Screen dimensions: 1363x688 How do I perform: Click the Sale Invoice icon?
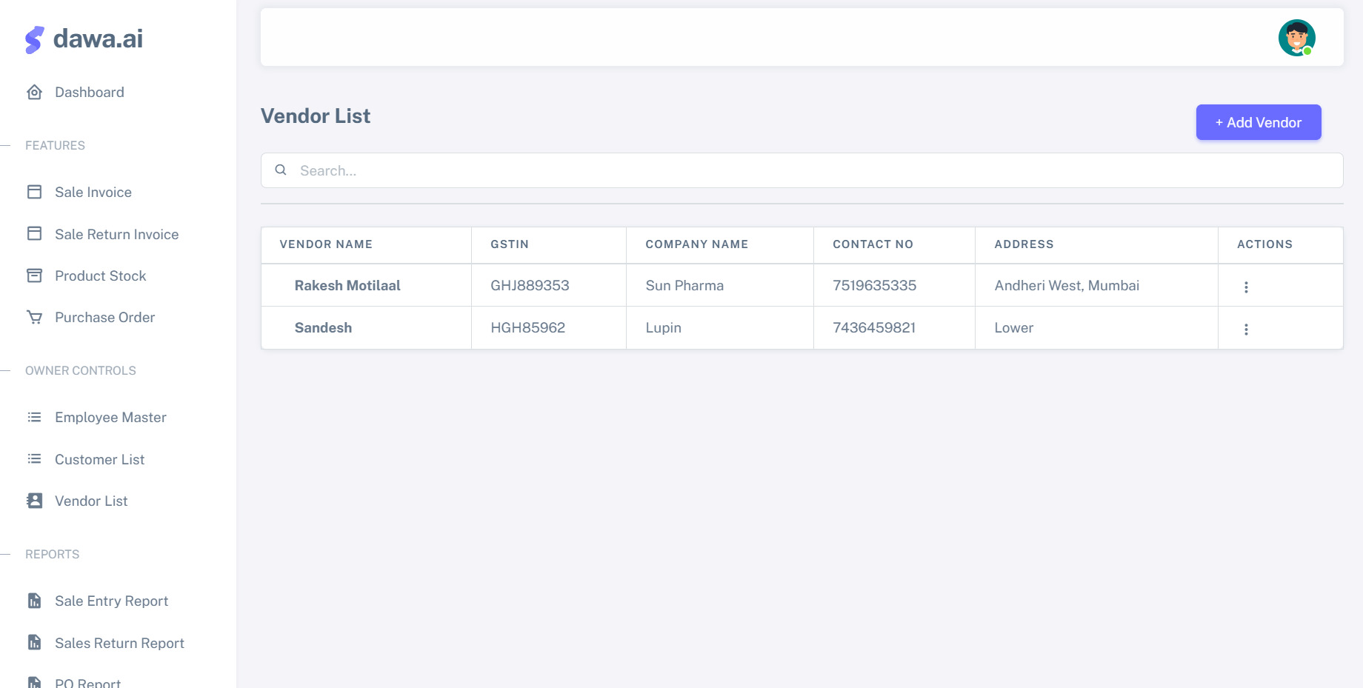click(x=34, y=192)
